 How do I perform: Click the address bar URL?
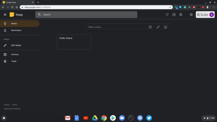[x=38, y=7]
